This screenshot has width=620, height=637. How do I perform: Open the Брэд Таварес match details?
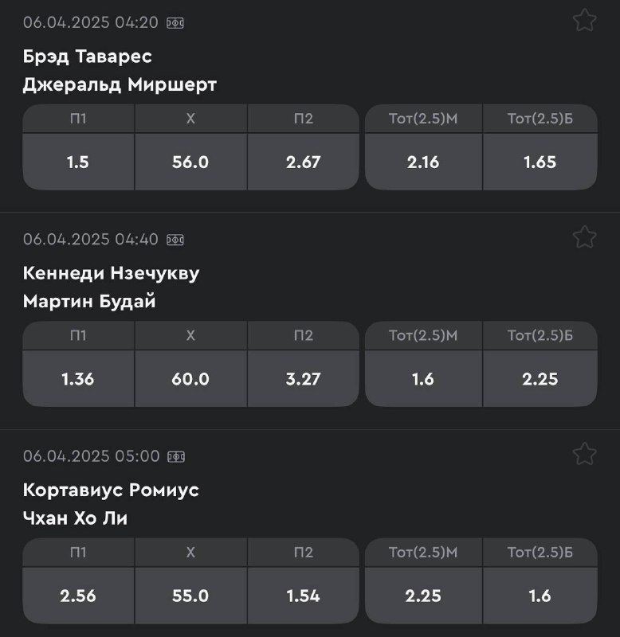88,56
